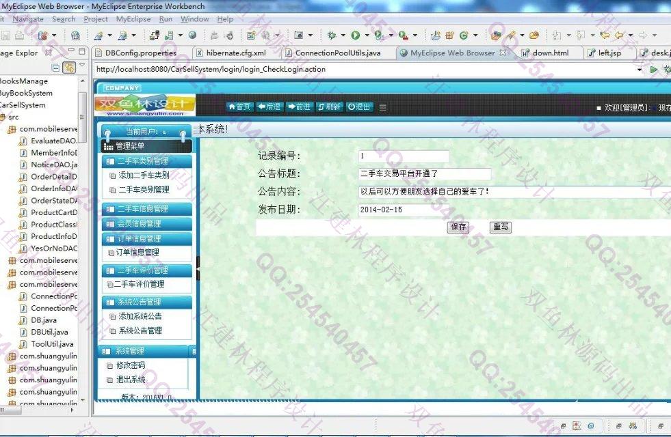Select DBUtil.java in Package Explorer tree
671x437 pixels.
pos(49,332)
